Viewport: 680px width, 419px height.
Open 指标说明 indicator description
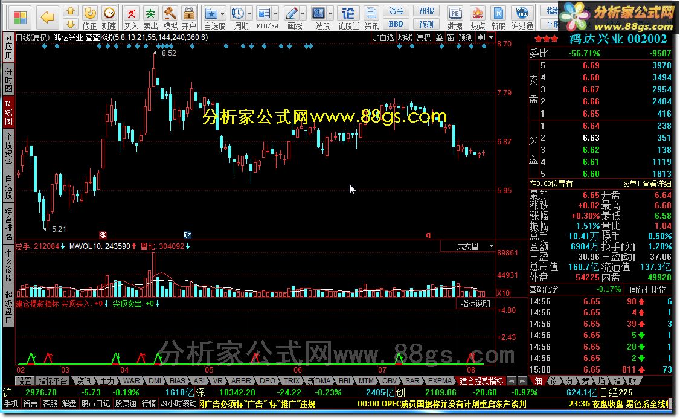coord(475,304)
